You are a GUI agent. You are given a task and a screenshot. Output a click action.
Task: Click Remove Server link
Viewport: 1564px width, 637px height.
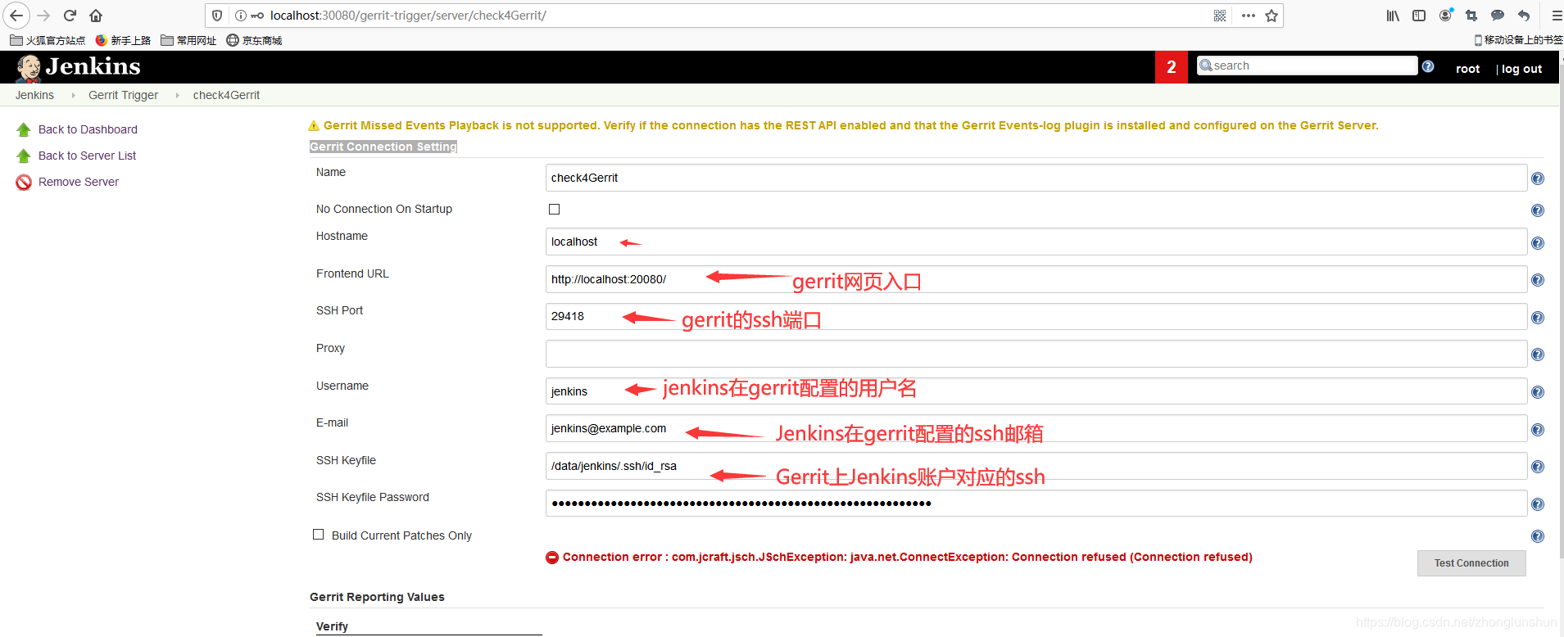[x=79, y=182]
